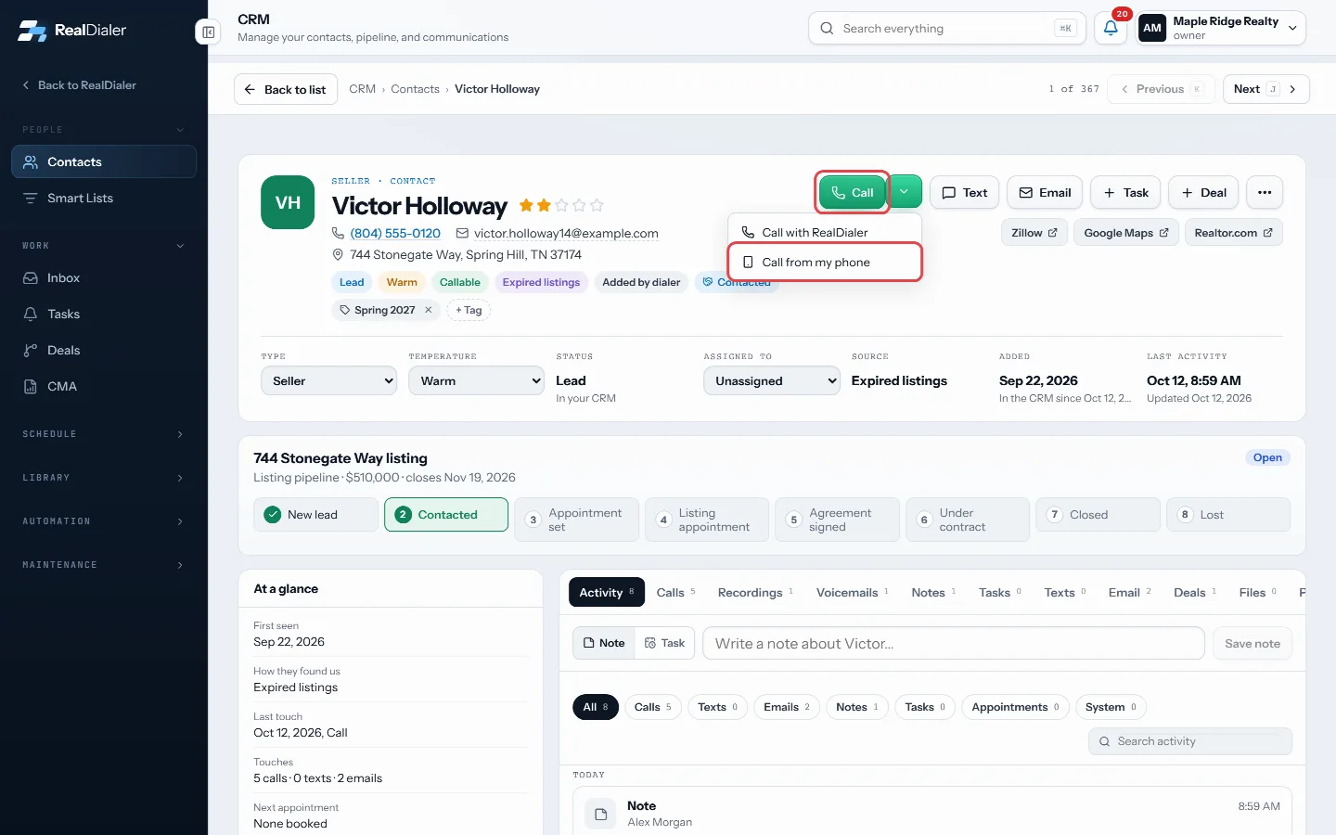The image size is (1336, 835).
Task: Switch to the Recordings tab
Action: pos(755,593)
